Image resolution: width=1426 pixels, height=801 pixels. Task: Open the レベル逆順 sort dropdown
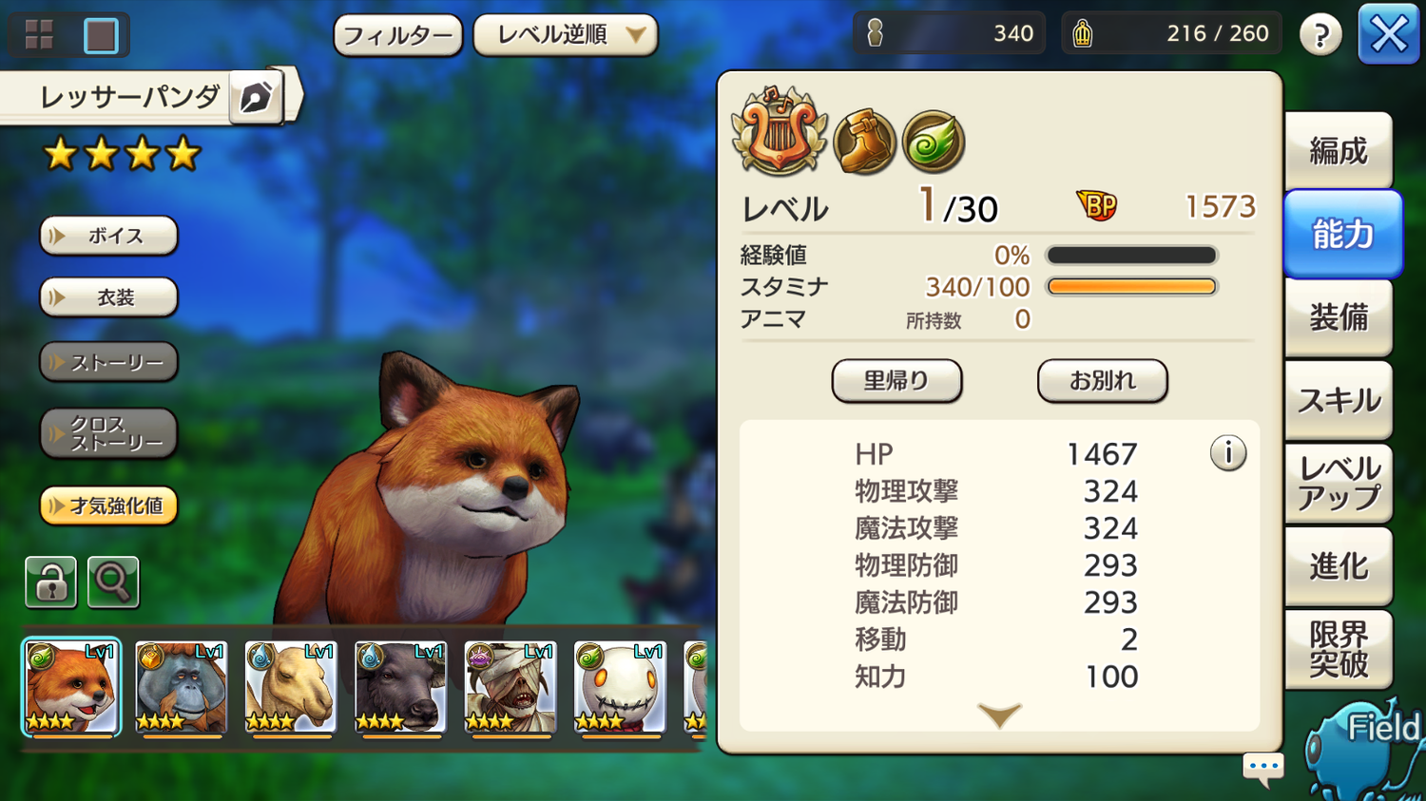coord(565,35)
